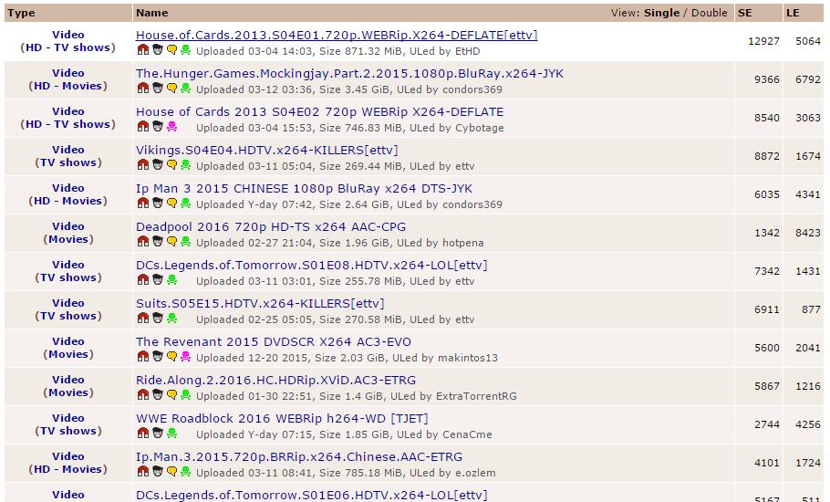Screen dimensions: 830x502
Task: Click HD - TV shows category in House.of.Cards S04E01 row
Action: 67,47
